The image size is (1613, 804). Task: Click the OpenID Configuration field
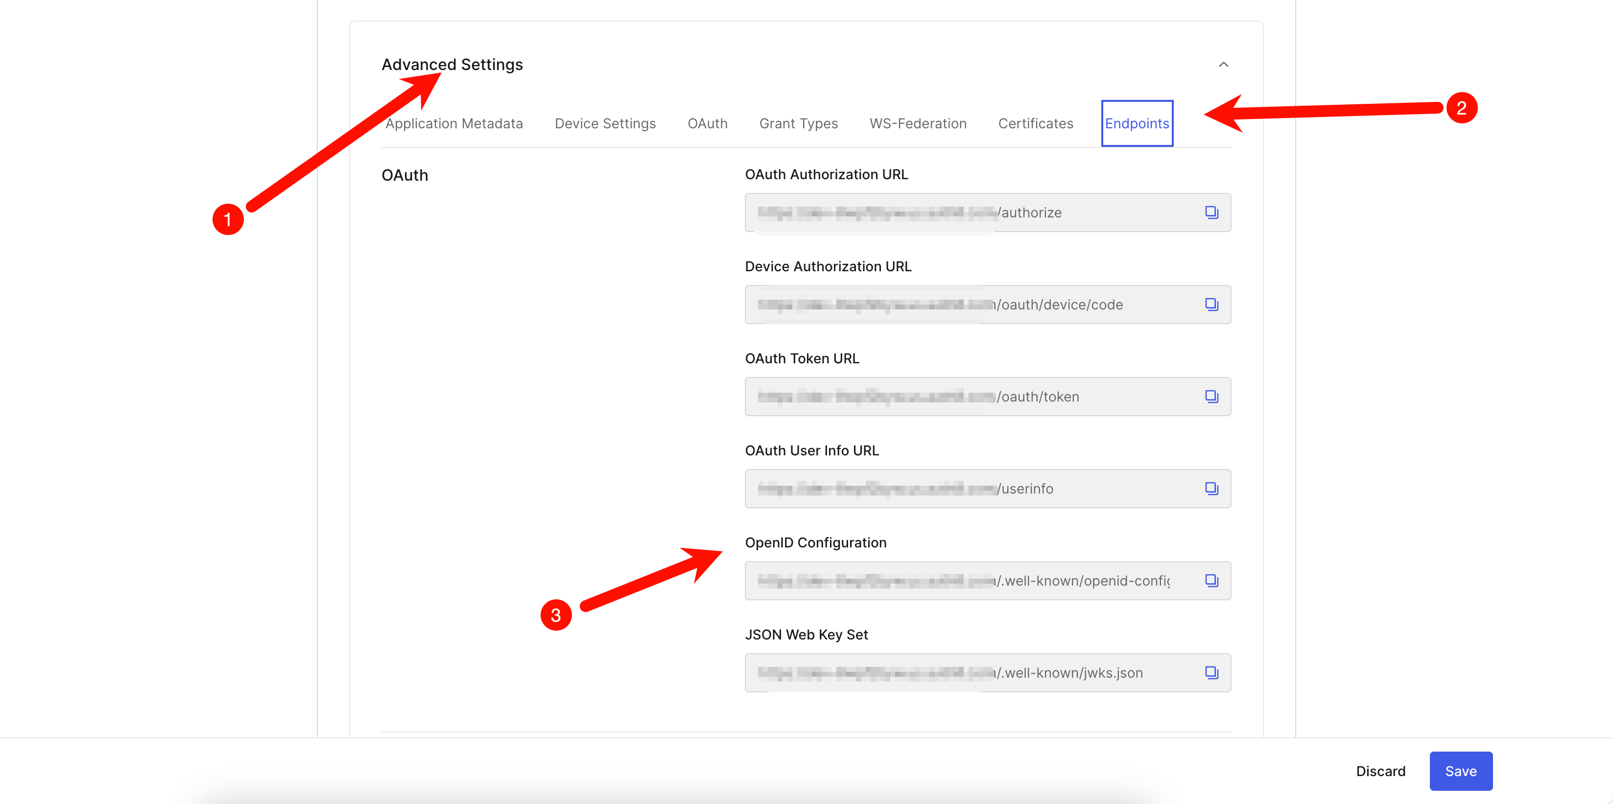(988, 580)
